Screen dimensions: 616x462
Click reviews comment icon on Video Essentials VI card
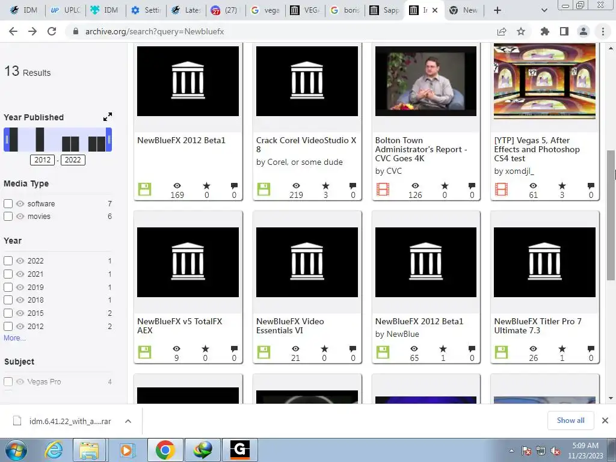[353, 348]
